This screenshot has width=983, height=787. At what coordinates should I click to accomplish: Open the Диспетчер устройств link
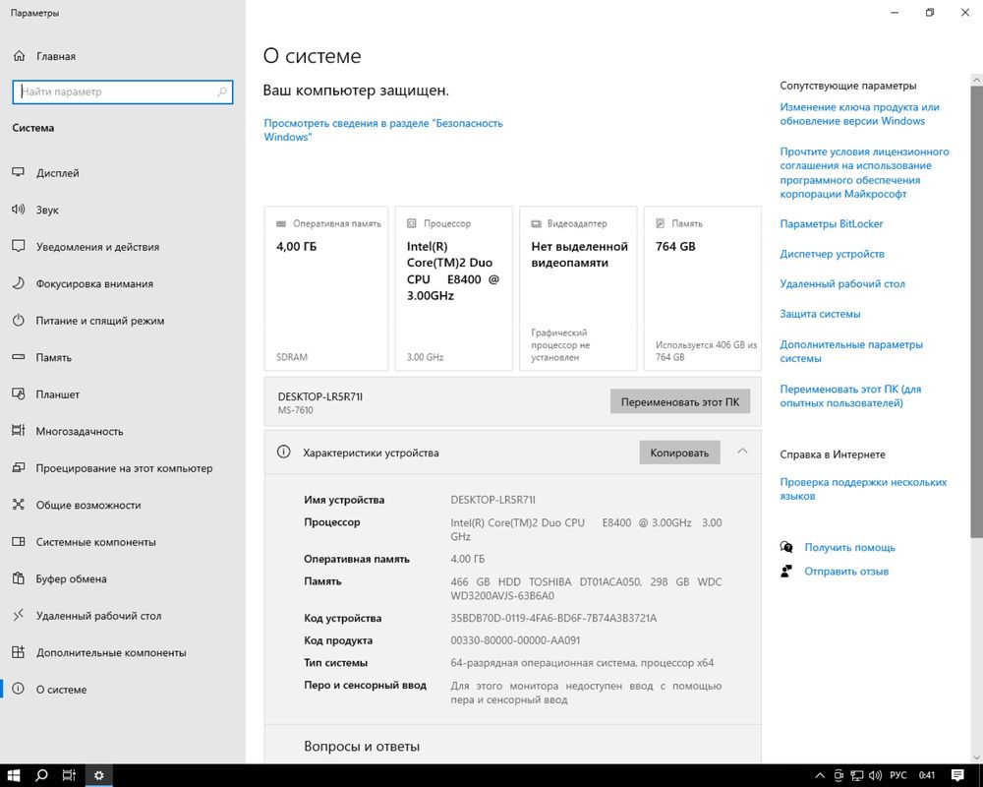[x=832, y=254]
